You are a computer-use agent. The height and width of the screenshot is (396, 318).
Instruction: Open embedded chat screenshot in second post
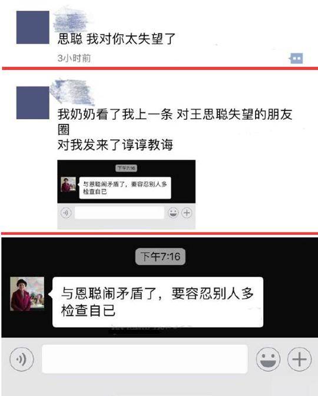point(127,194)
